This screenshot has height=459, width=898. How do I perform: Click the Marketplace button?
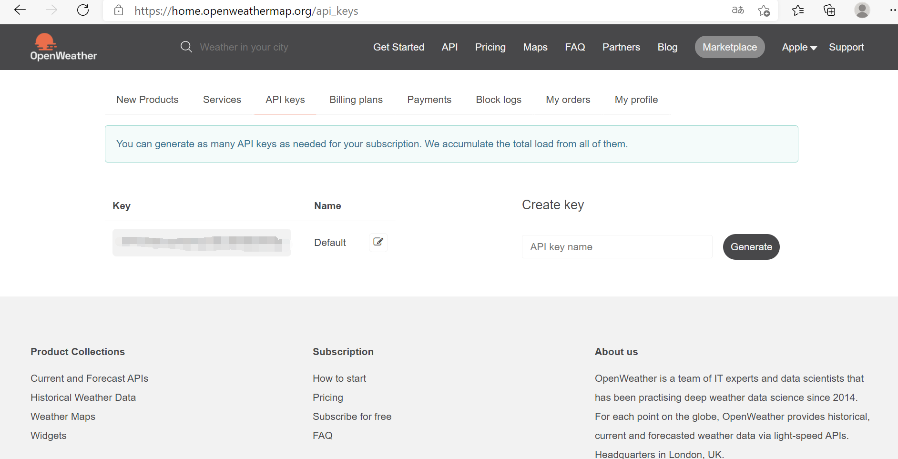pos(730,47)
